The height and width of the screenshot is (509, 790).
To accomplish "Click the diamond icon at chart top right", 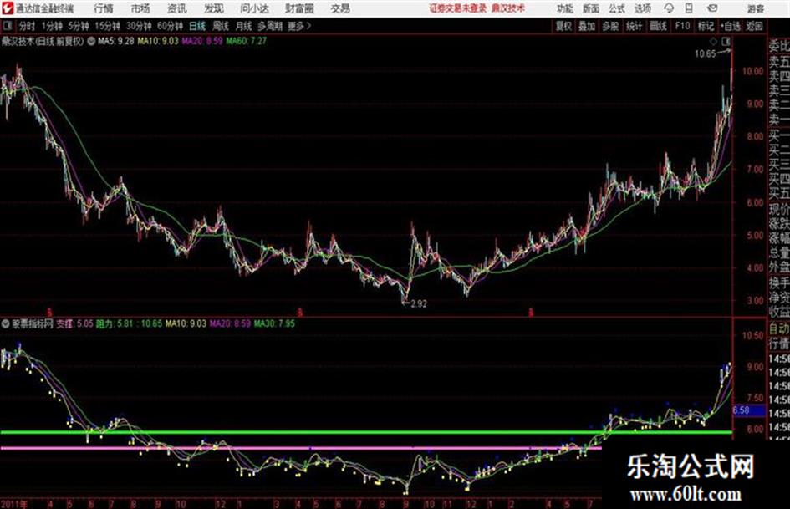I will pos(713,42).
